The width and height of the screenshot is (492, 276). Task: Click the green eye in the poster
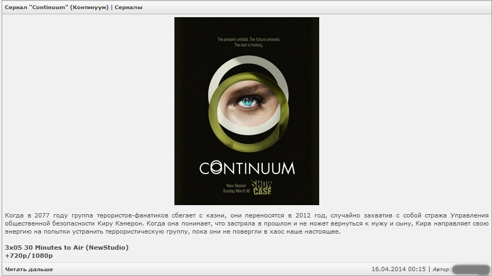click(x=248, y=101)
